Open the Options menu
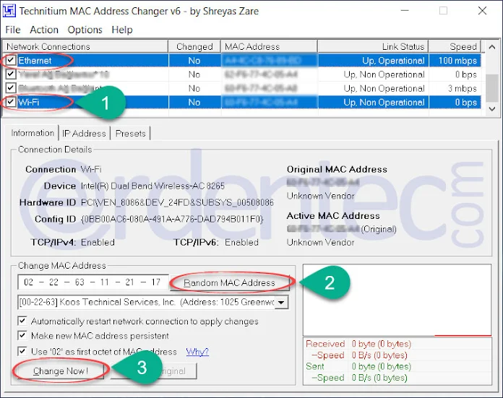The height and width of the screenshot is (398, 503). [x=85, y=30]
